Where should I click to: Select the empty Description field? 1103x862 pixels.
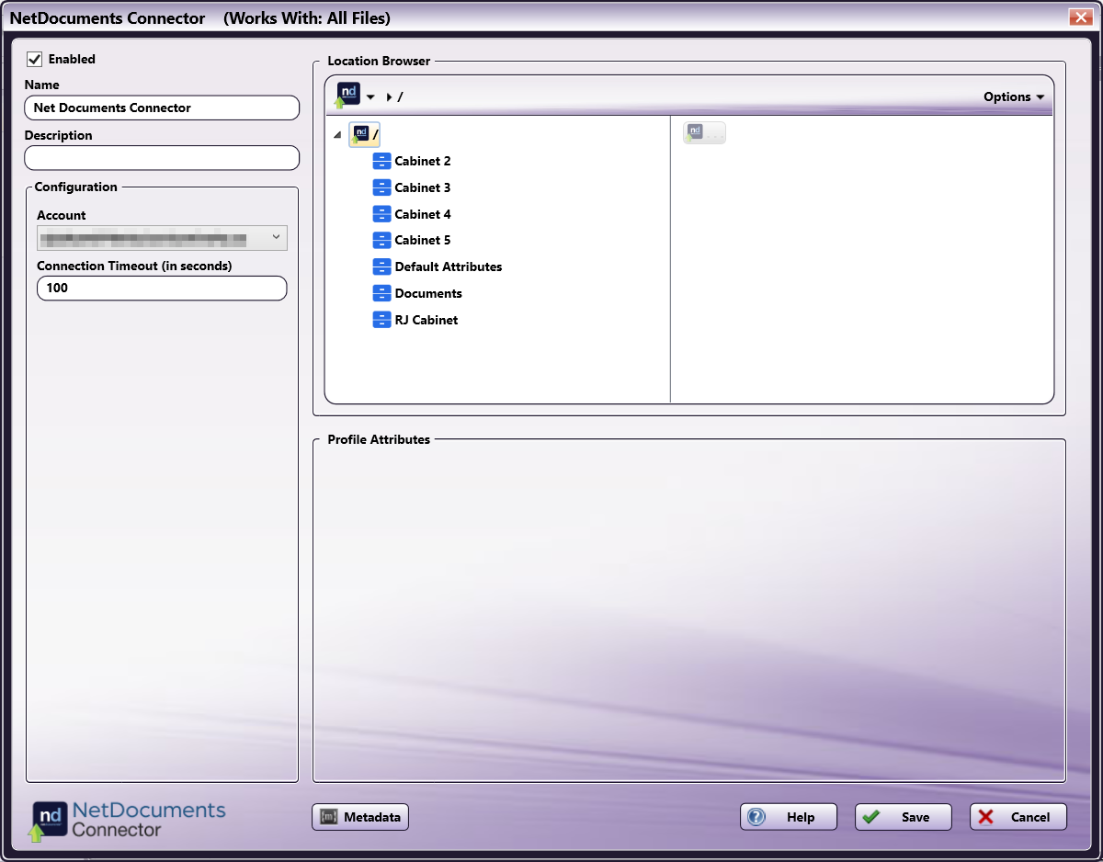pyautogui.click(x=162, y=158)
